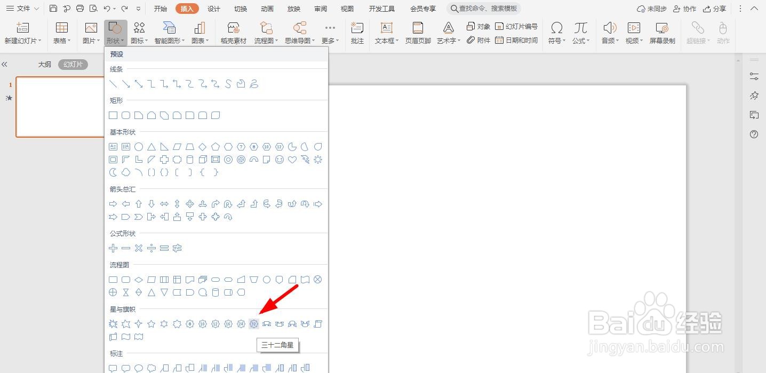766x373 pixels.
Task: Click the 分享 share button
Action: (714, 9)
